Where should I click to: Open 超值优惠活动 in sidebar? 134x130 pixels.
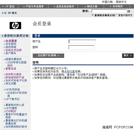[13, 59]
